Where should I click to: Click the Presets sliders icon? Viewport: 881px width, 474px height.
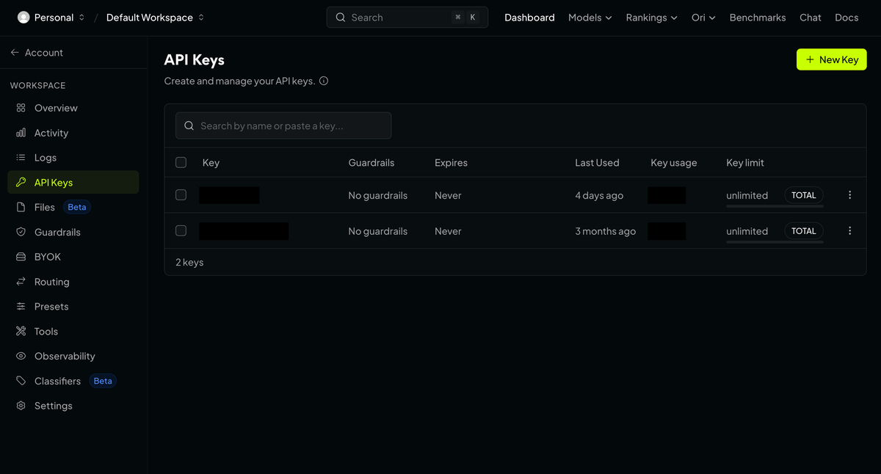click(21, 307)
